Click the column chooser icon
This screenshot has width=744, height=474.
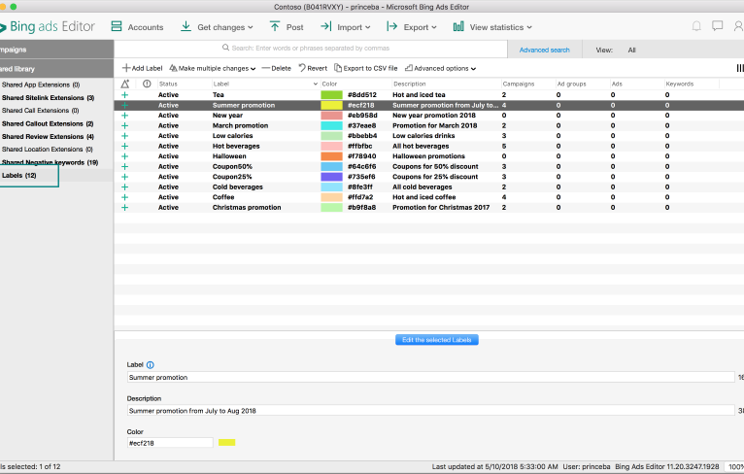coord(740,68)
